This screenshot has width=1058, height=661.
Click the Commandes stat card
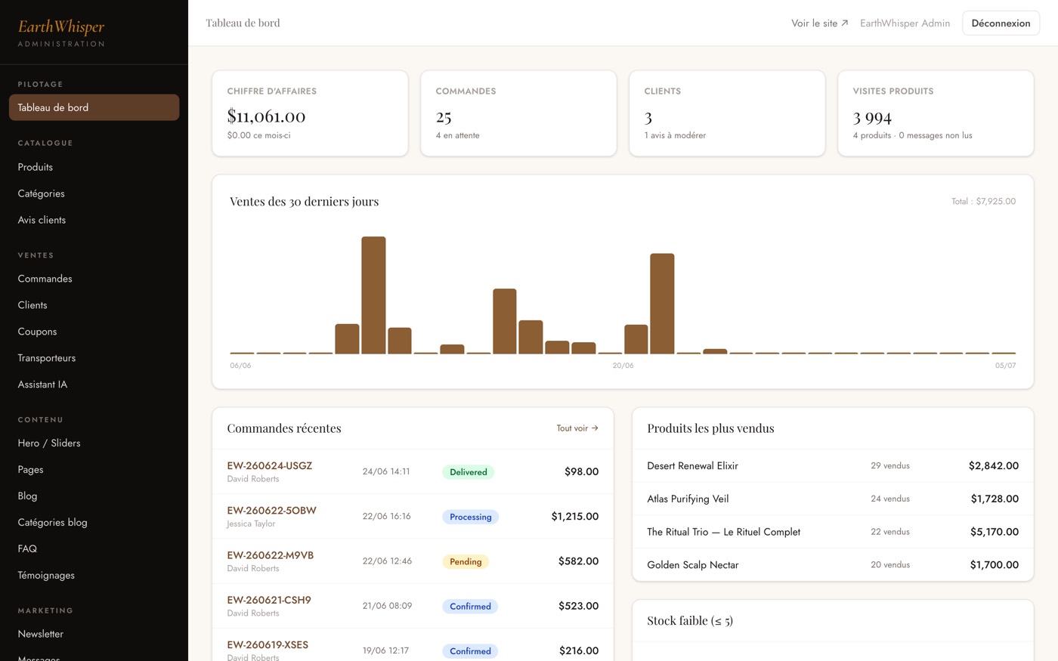(518, 113)
